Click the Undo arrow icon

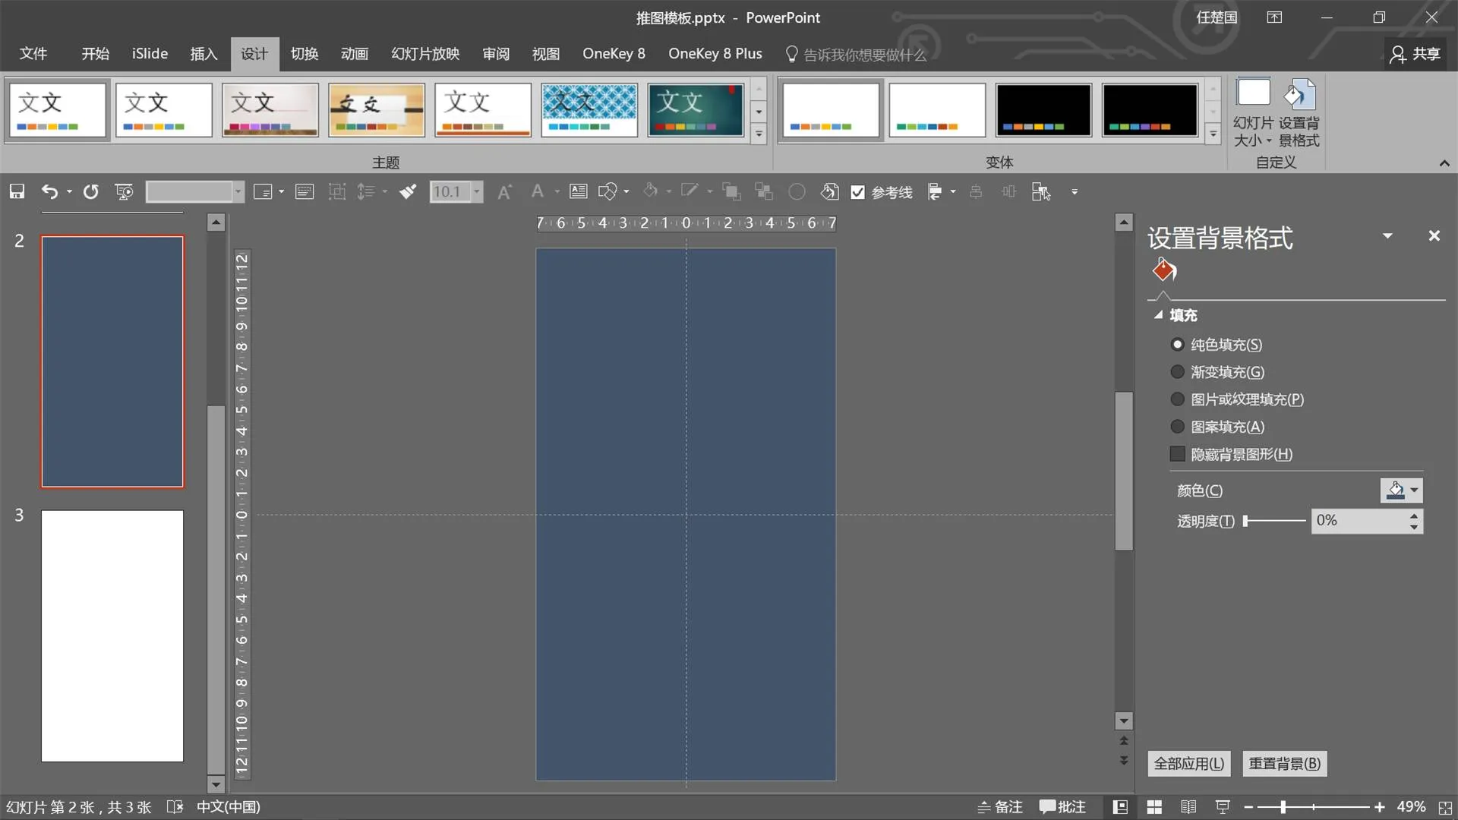click(x=49, y=192)
